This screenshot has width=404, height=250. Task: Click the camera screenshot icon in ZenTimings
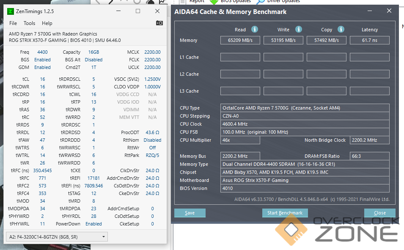click(x=159, y=23)
